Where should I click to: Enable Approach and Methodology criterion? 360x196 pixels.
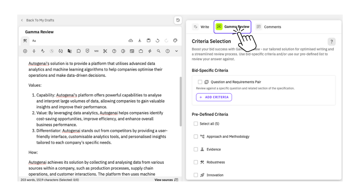[196, 137]
